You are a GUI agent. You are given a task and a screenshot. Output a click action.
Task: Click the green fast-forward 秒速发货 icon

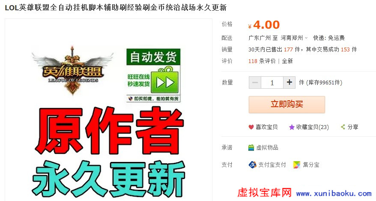tap(165, 83)
